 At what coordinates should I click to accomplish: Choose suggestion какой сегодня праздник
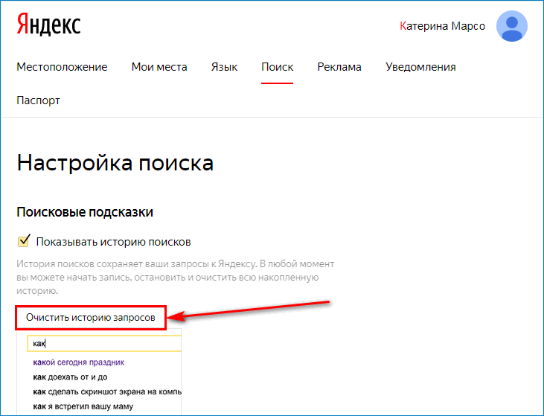[x=78, y=362]
